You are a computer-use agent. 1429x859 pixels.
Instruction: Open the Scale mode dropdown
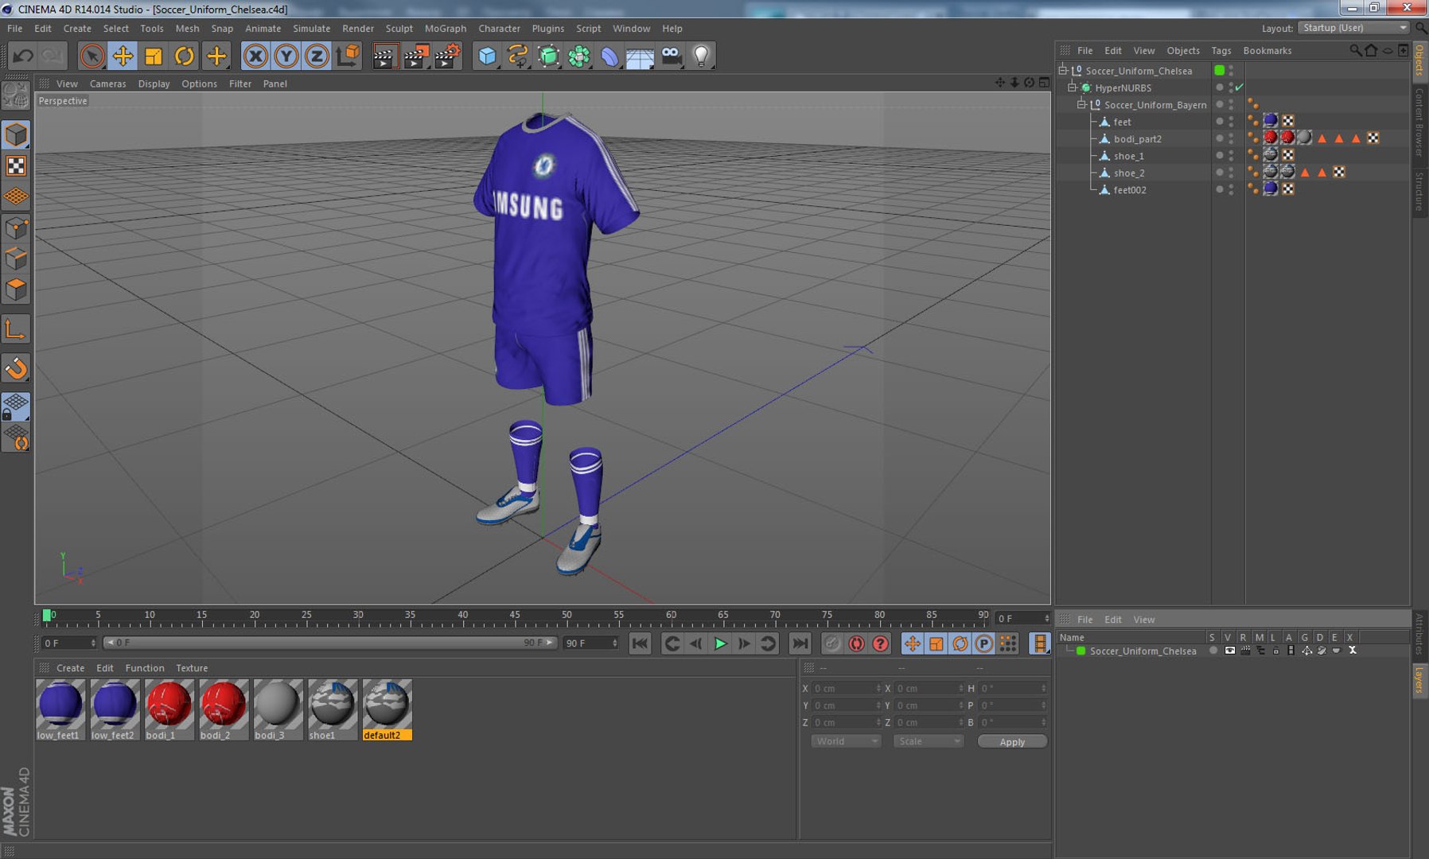(x=929, y=741)
